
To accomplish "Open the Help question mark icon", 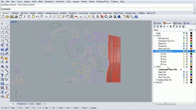I will (x=136, y=16).
